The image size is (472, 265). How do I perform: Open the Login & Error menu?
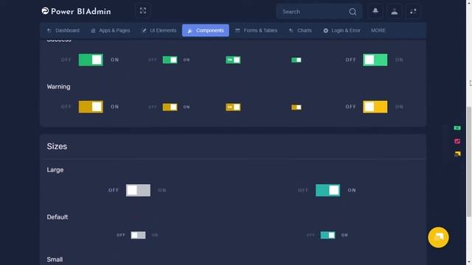[x=342, y=30]
